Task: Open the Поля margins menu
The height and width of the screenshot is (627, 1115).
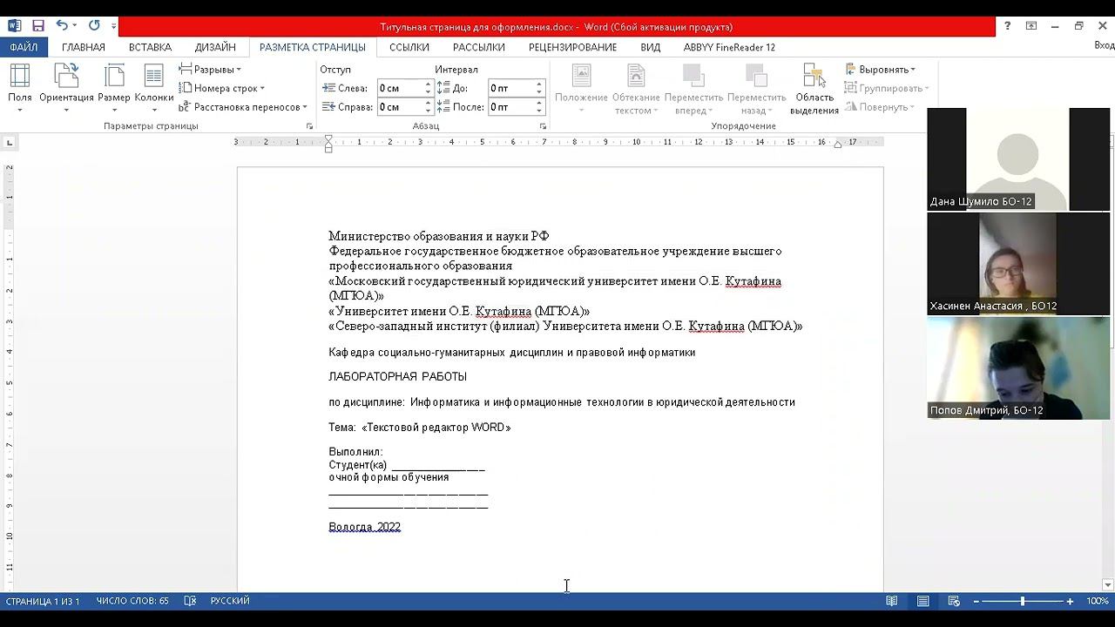Action: 19,89
